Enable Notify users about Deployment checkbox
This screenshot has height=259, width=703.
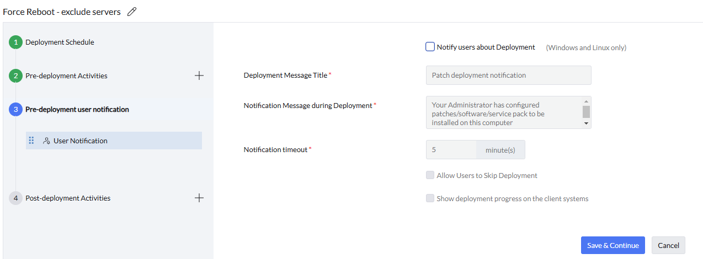tap(430, 47)
